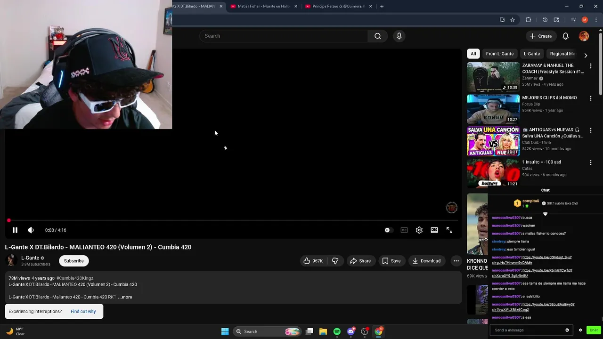603x339 pixels.
Task: Download the video
Action: click(426, 261)
